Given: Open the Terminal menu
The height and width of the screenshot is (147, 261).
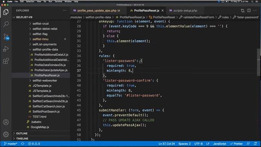Looking at the screenshot, I should (58, 2).
